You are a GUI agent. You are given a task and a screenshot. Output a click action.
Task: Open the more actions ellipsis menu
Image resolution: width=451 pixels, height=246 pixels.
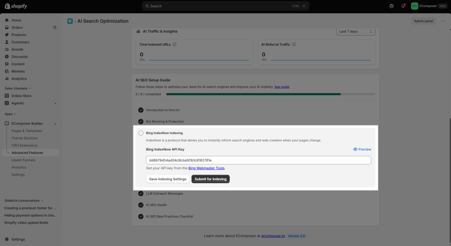[443, 21]
